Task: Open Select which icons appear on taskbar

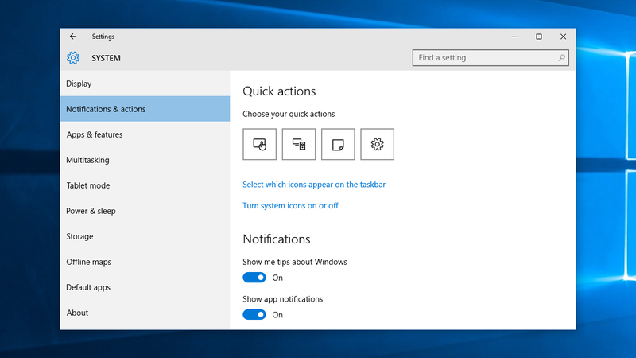Action: 314,185
